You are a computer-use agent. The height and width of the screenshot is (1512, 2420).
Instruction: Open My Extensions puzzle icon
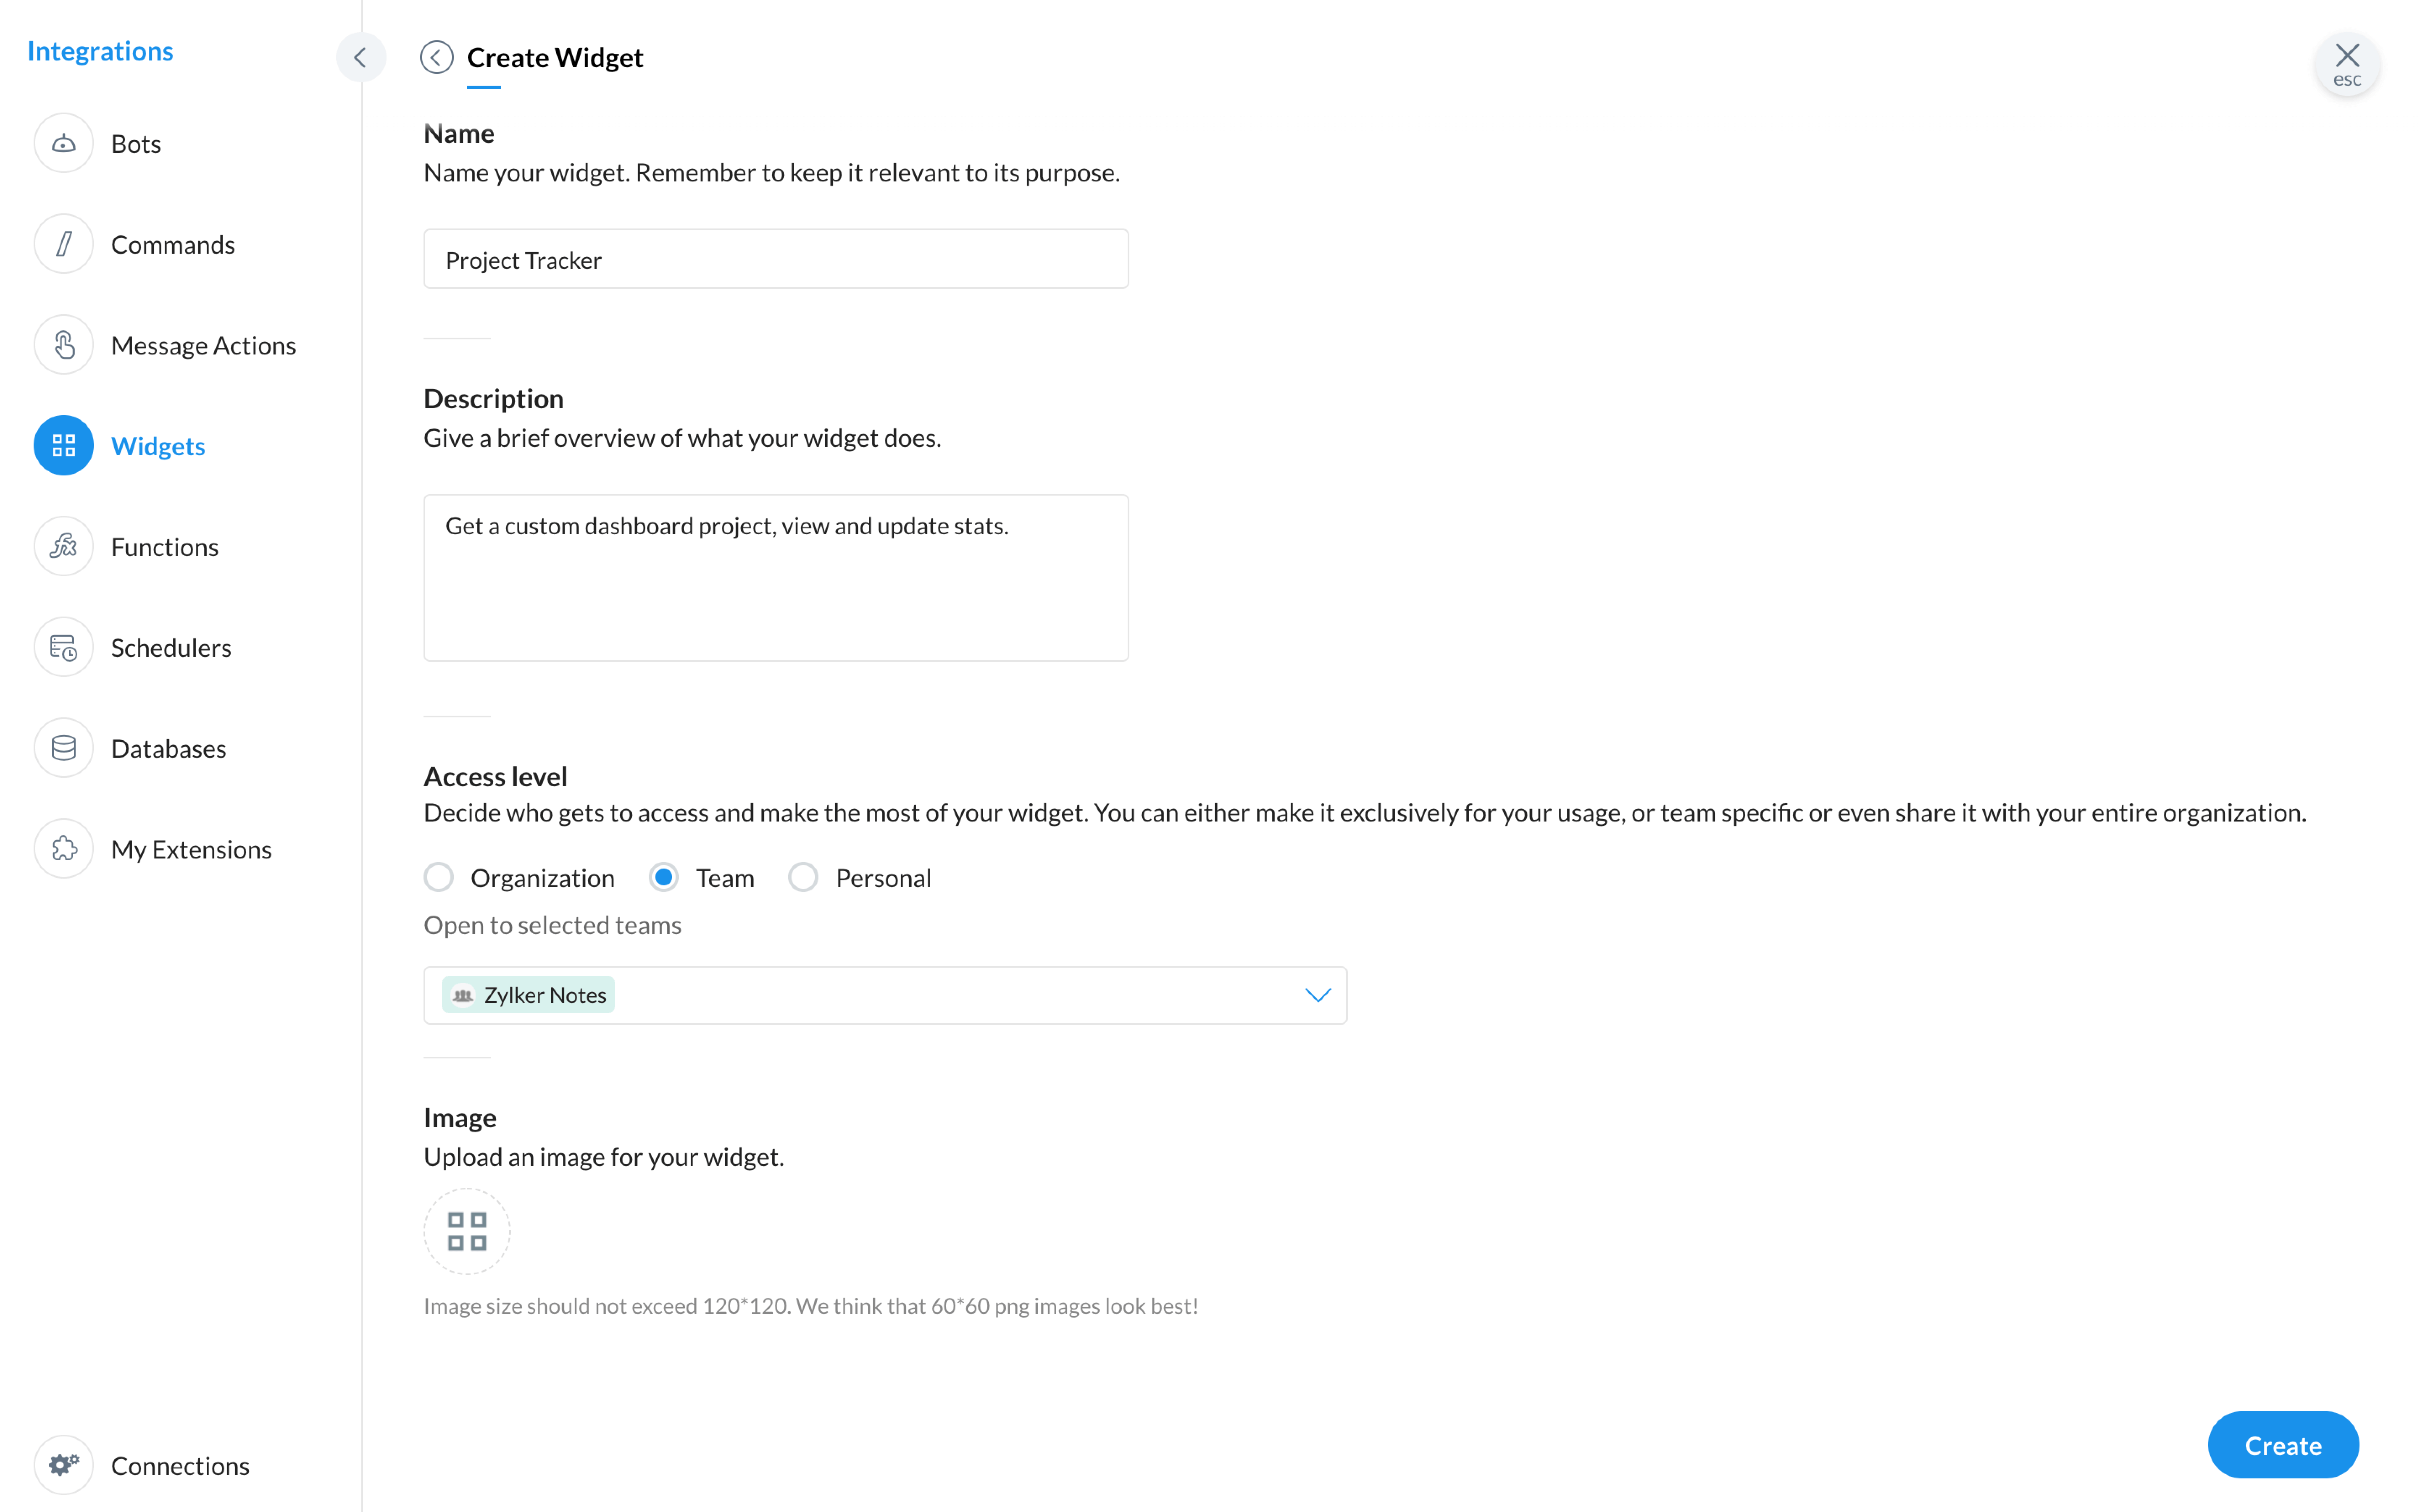[63, 849]
